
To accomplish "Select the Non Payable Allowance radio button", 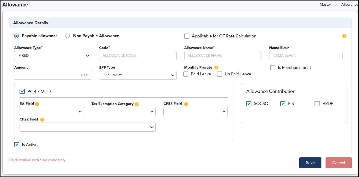I will [x=67, y=36].
